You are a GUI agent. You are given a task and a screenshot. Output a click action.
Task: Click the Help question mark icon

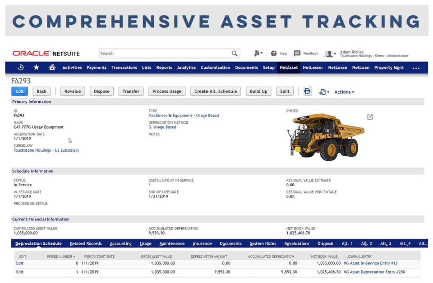pyautogui.click(x=274, y=54)
